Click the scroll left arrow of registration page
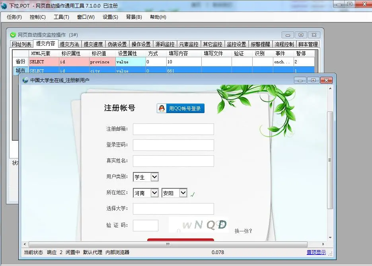372x266 pixels. [25, 244]
